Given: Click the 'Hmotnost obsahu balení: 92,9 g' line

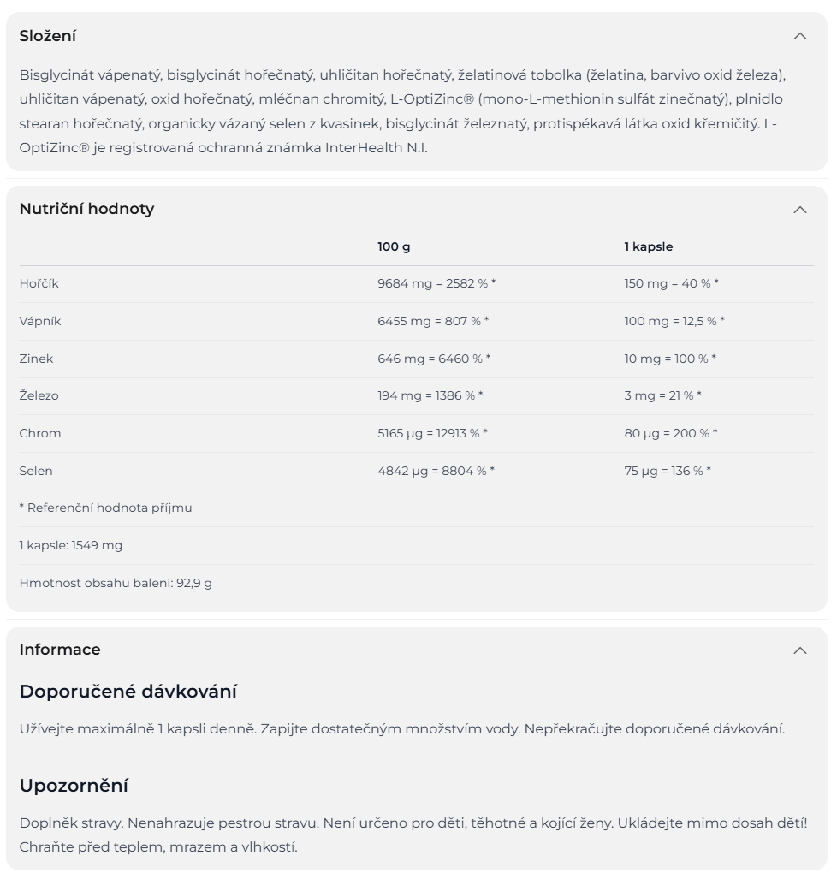Looking at the screenshot, I should 116,583.
